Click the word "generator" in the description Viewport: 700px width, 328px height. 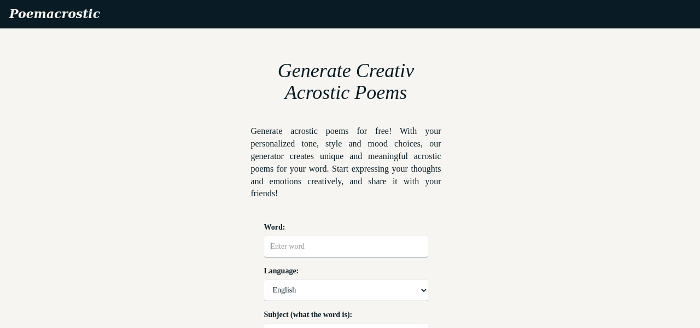pos(267,156)
